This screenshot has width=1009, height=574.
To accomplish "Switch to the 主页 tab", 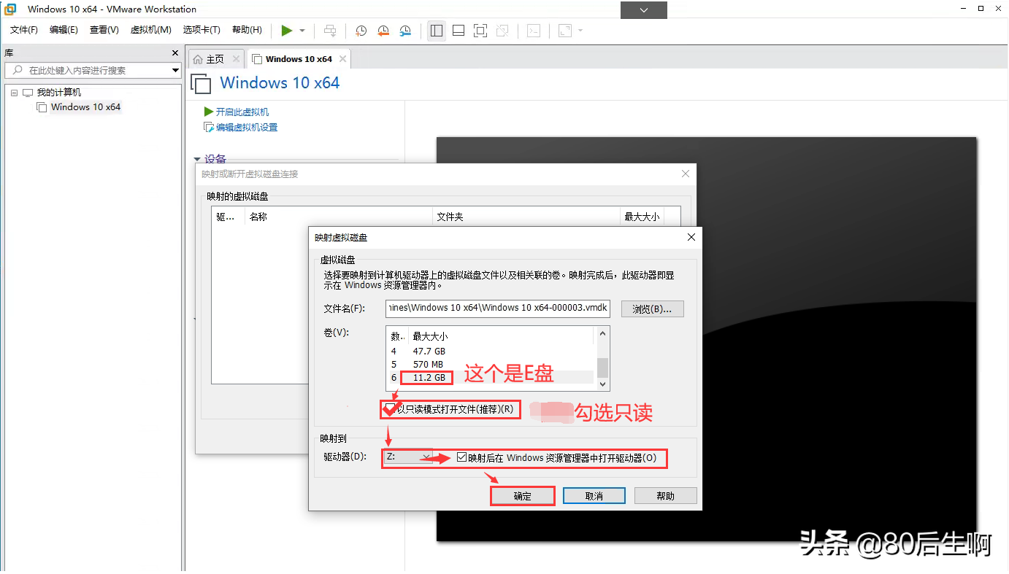I will [x=215, y=59].
